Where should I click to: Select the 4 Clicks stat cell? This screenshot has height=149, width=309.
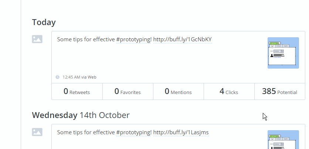(x=229, y=91)
